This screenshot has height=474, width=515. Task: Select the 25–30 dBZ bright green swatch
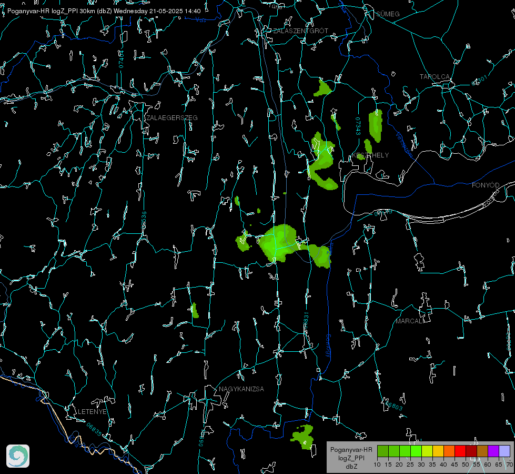(x=416, y=451)
